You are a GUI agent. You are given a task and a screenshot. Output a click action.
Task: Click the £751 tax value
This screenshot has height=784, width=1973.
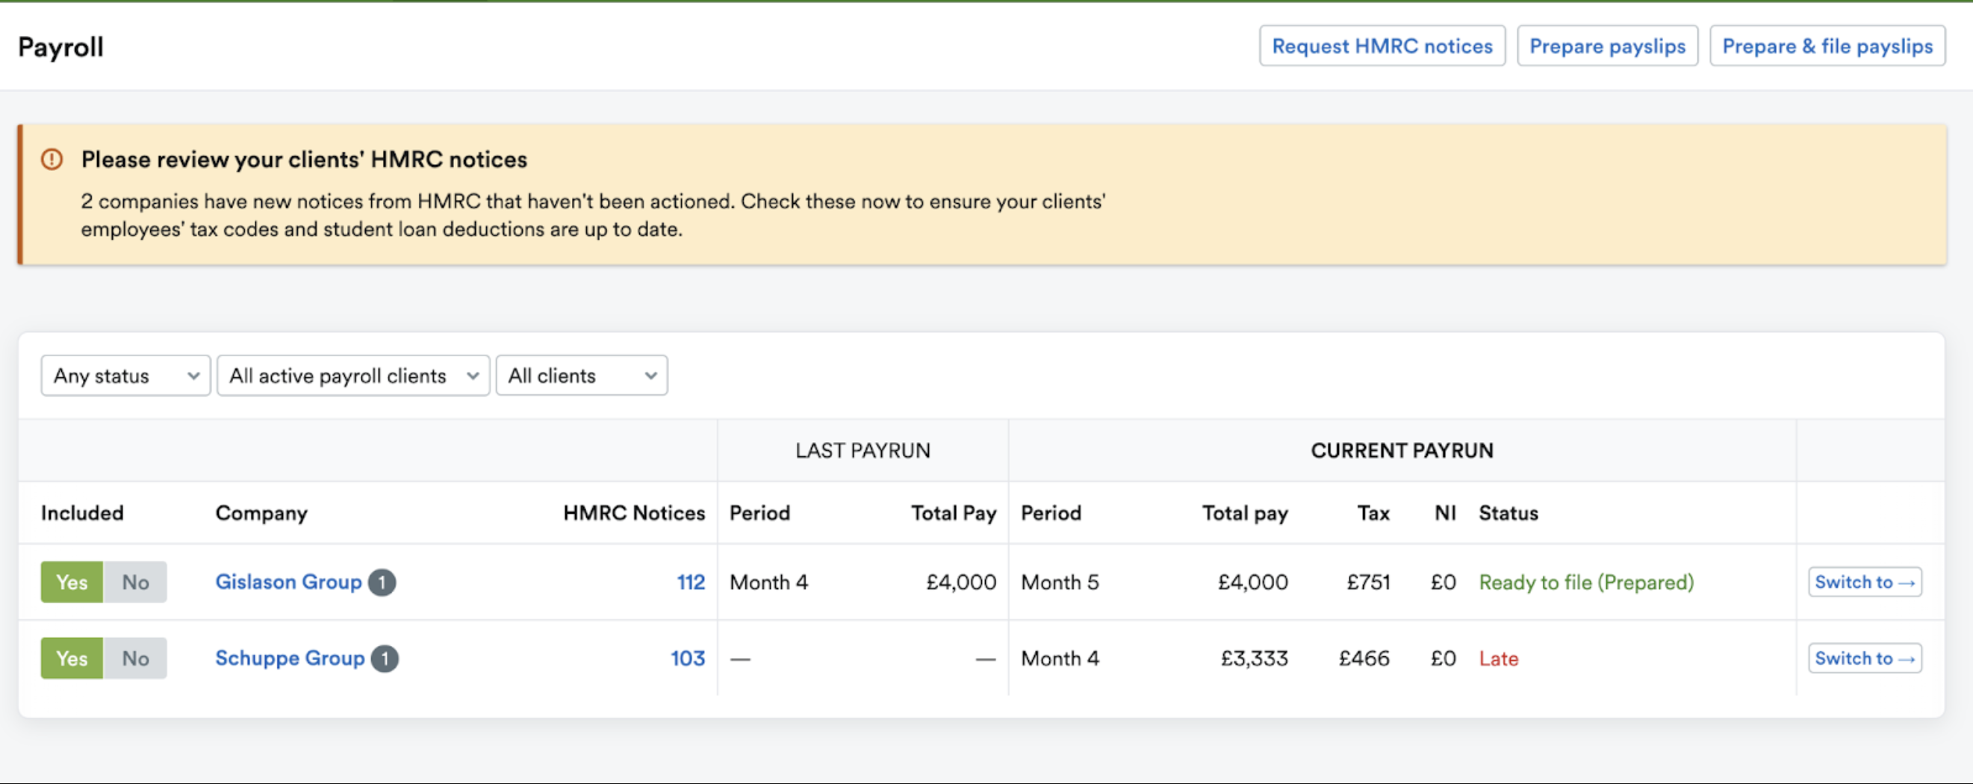[1368, 582]
